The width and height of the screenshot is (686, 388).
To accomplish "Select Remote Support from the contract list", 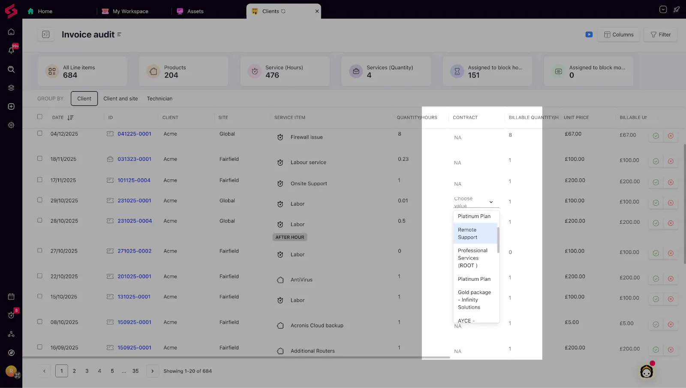I will click(475, 233).
